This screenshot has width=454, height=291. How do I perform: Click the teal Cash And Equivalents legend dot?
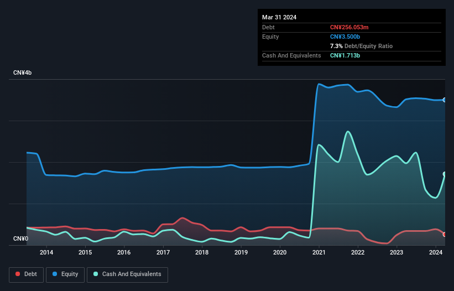click(x=96, y=274)
